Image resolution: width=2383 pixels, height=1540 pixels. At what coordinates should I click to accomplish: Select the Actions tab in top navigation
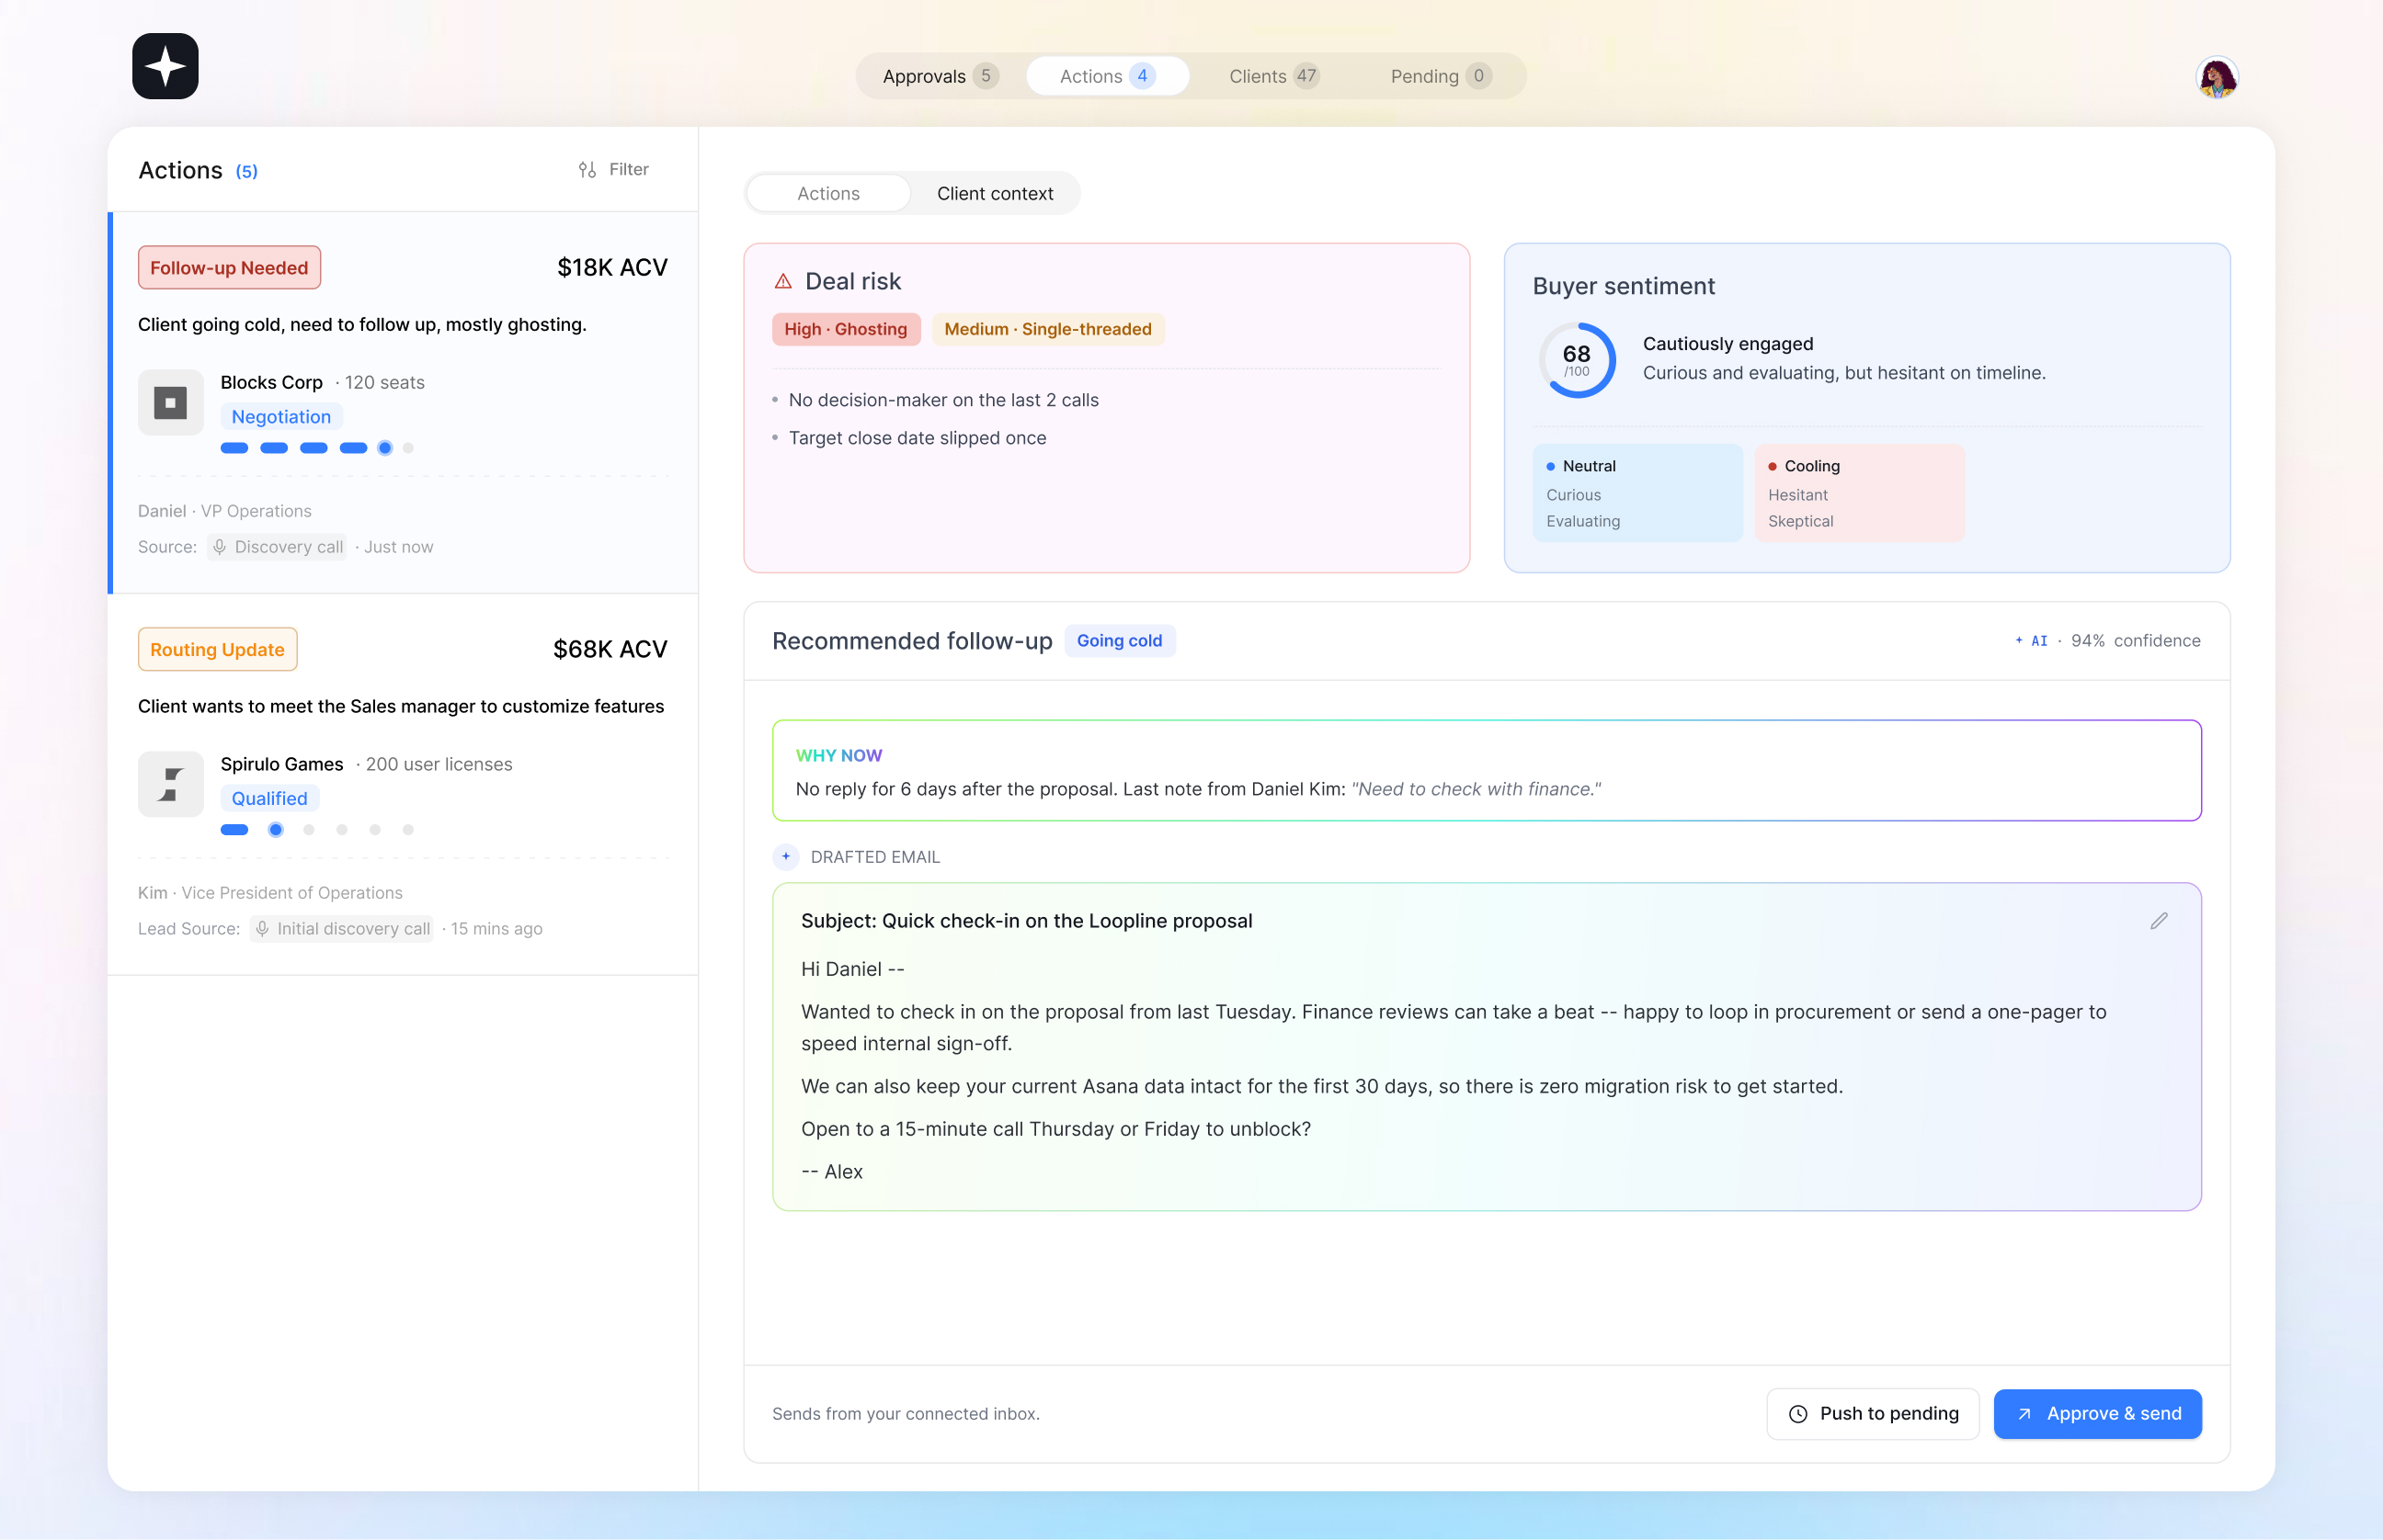tap(1108, 76)
